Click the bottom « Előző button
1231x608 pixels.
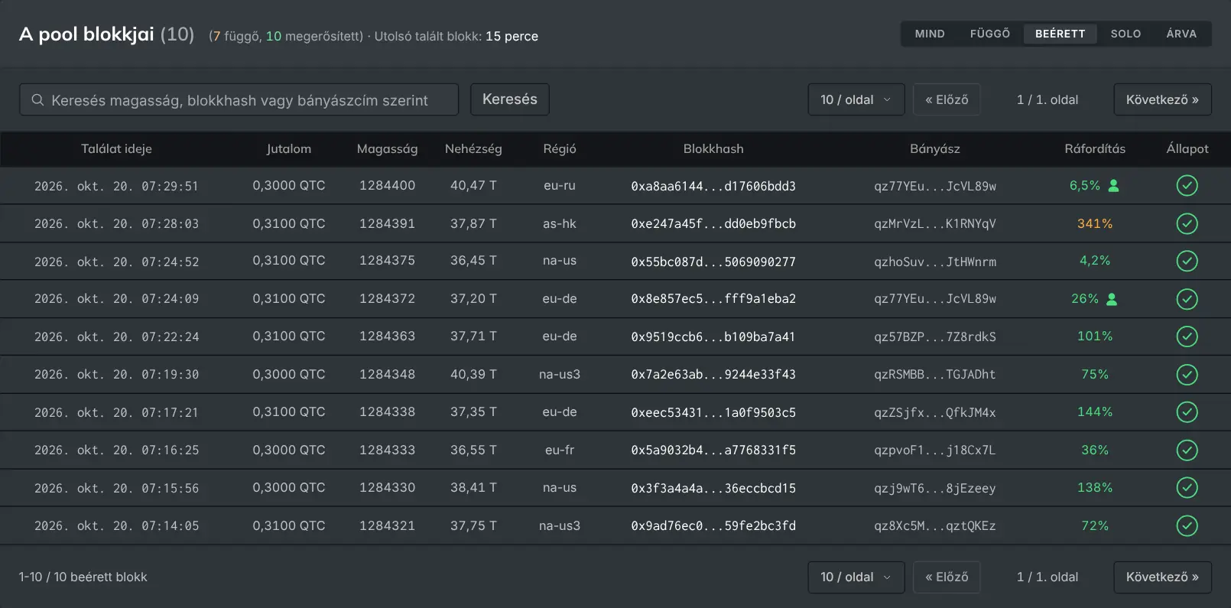[x=947, y=577]
